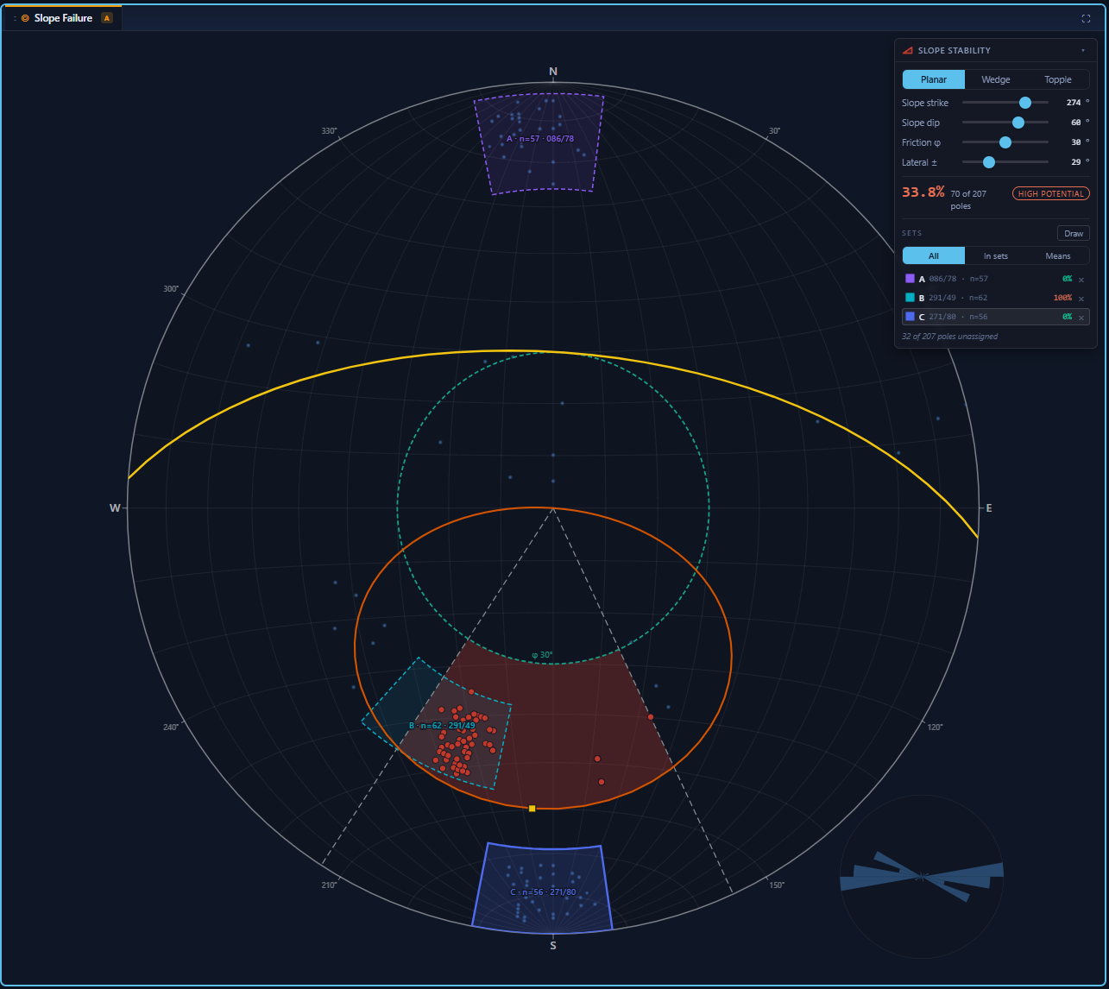The width and height of the screenshot is (1109, 989).
Task: Collapse the Slope Stability panel arrow
Action: [x=1083, y=51]
